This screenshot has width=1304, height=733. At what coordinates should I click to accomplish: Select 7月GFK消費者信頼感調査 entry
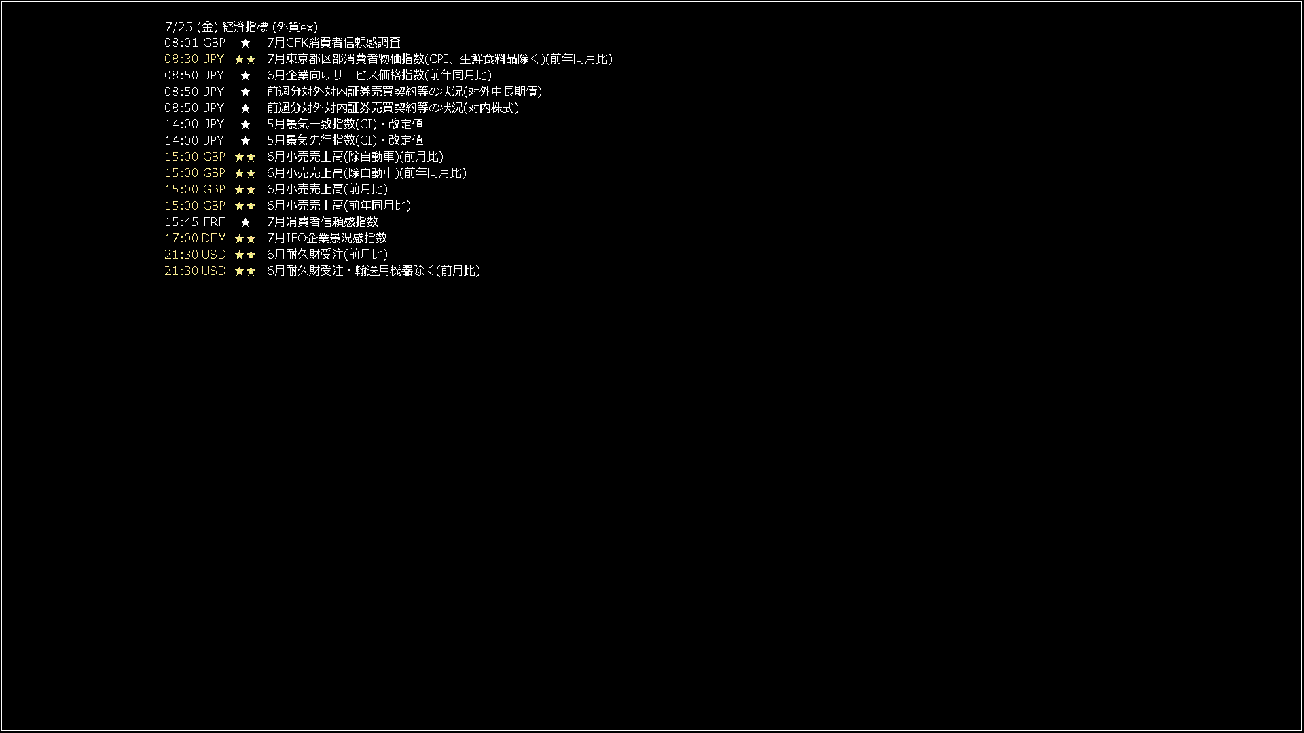(x=333, y=43)
